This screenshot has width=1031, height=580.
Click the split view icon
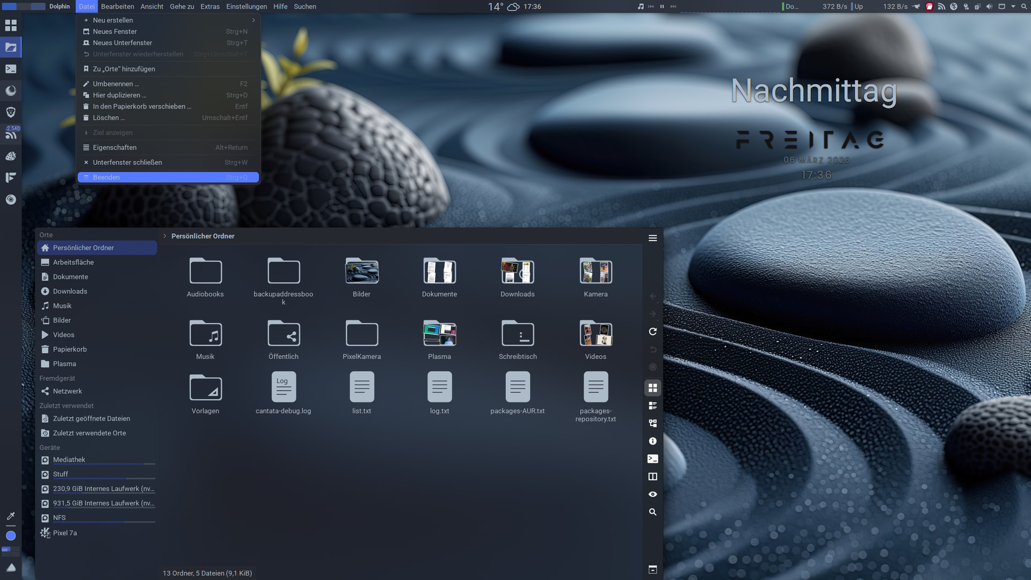tap(652, 476)
